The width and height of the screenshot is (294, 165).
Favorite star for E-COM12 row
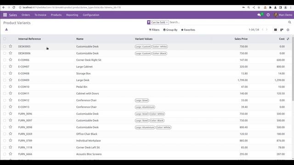coord(11,100)
